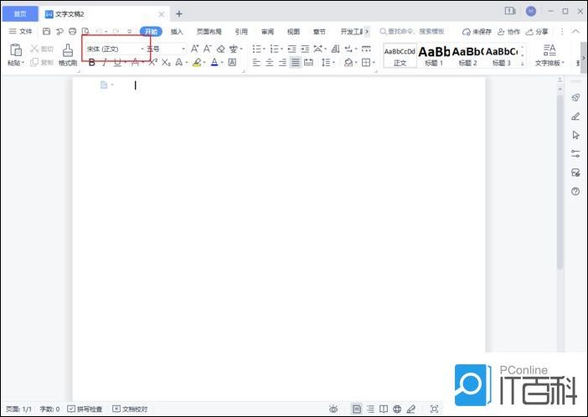Switch to the 视图 (View) tab

tap(293, 32)
